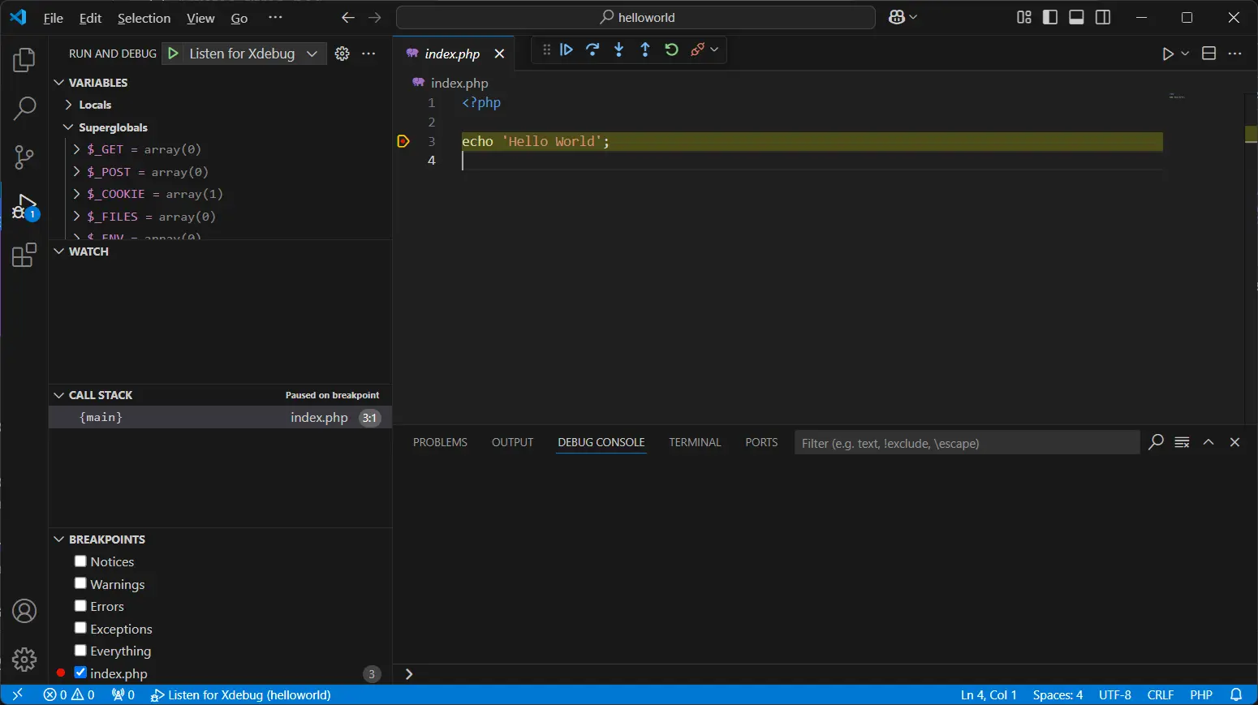Screen dimensions: 1258x705
Task: Restart the debug session
Action: (671, 50)
